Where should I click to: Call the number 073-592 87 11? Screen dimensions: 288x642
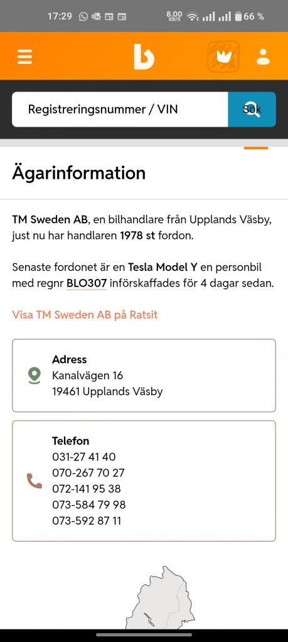(x=87, y=521)
